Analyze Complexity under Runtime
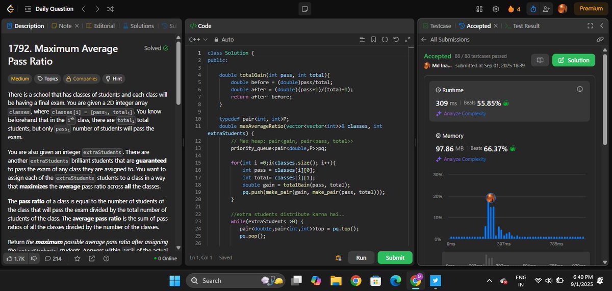The image size is (612, 291). 461,113
